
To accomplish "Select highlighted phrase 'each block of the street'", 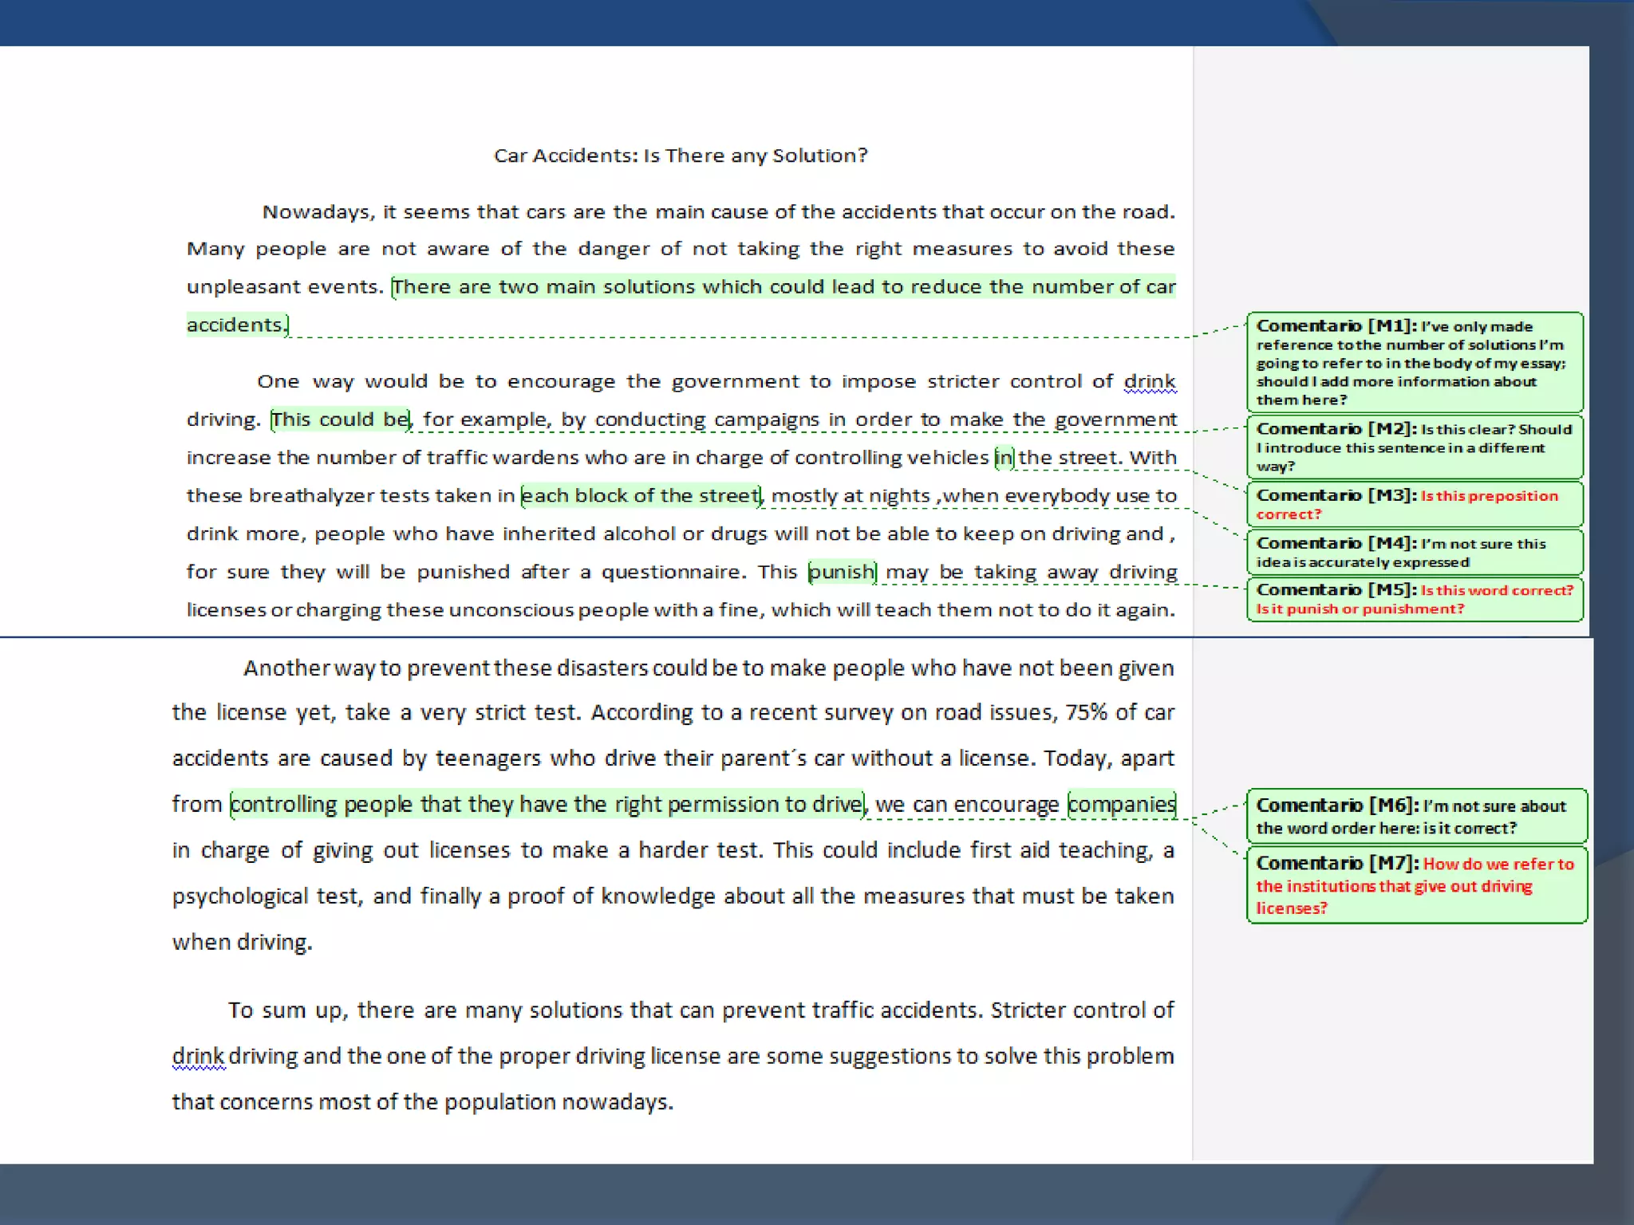I will pos(641,495).
